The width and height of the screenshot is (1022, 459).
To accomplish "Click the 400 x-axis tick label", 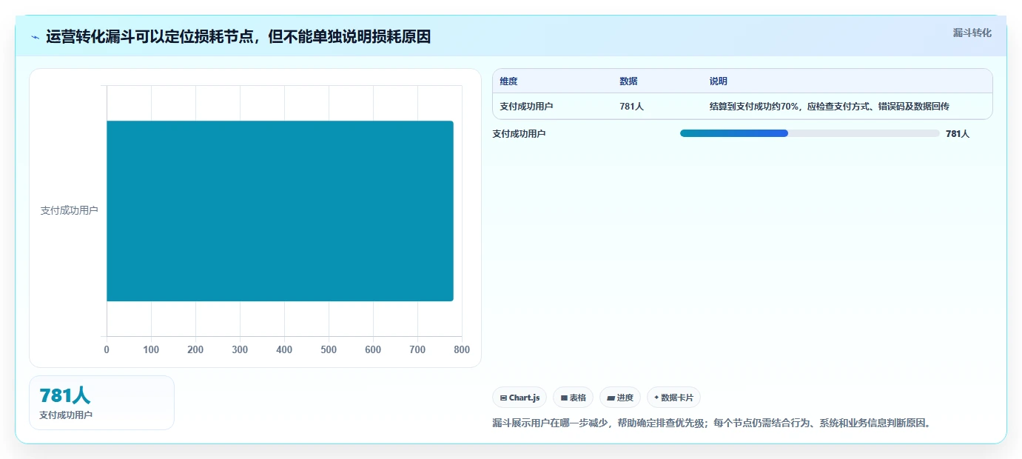I will click(284, 349).
